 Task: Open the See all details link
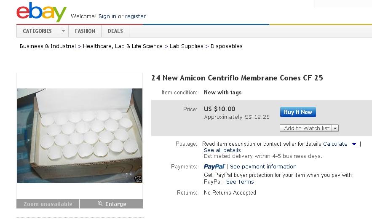[x=222, y=150]
